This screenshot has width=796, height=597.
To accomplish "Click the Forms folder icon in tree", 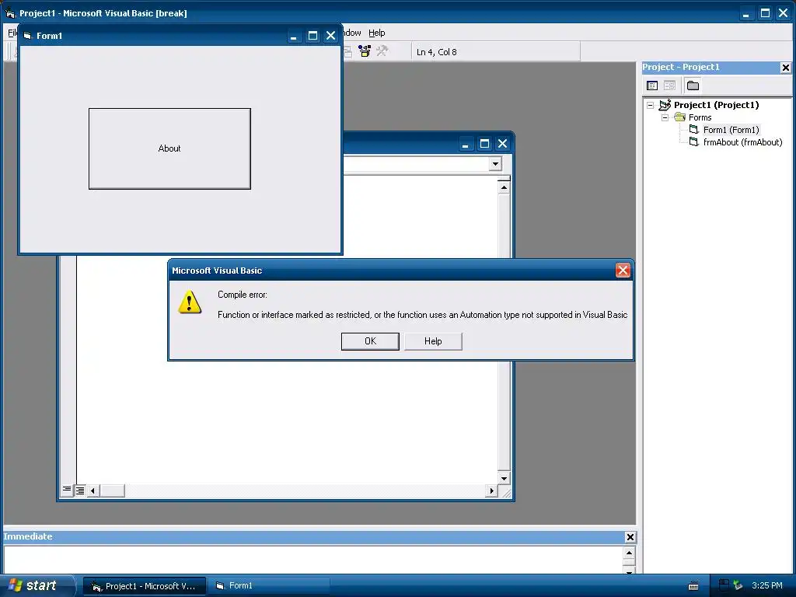I will (679, 117).
